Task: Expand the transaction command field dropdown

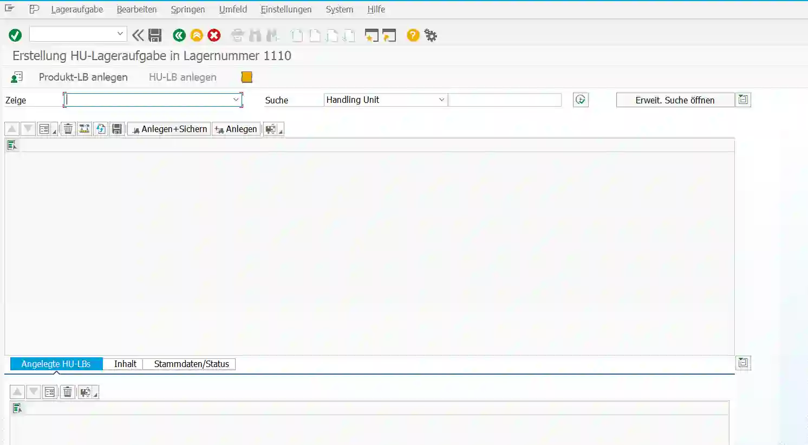Action: click(120, 34)
